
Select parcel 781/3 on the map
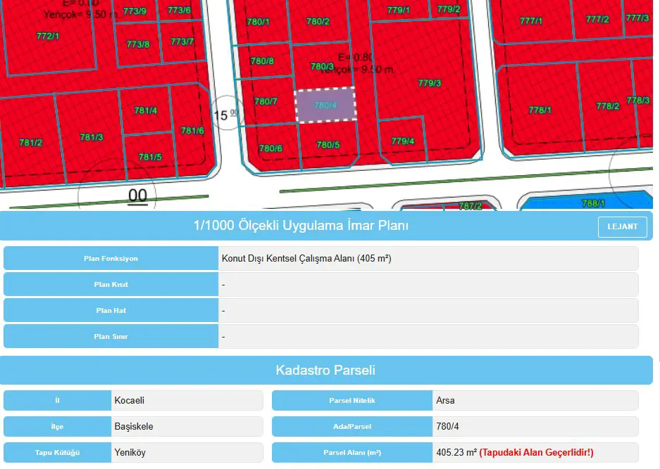tap(92, 137)
